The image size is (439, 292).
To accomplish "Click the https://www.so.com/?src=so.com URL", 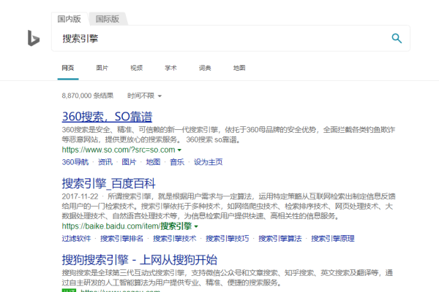I will tap(119, 150).
